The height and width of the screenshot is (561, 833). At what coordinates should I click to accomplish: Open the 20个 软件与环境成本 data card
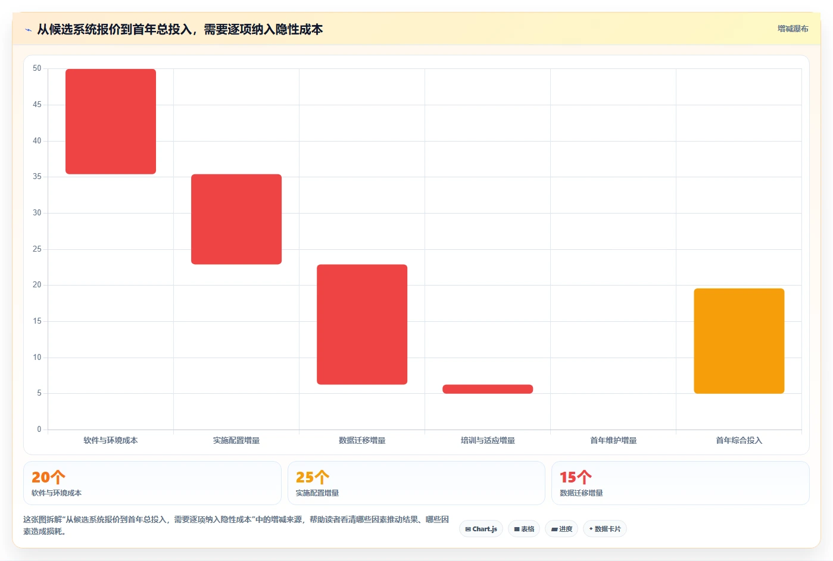click(152, 483)
